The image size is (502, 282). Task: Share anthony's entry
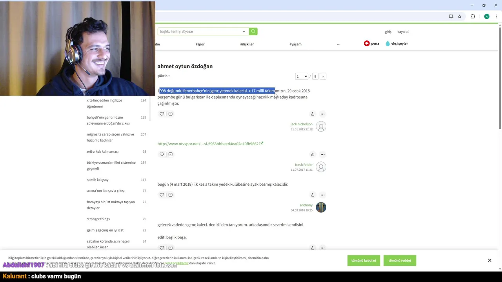[313, 195]
